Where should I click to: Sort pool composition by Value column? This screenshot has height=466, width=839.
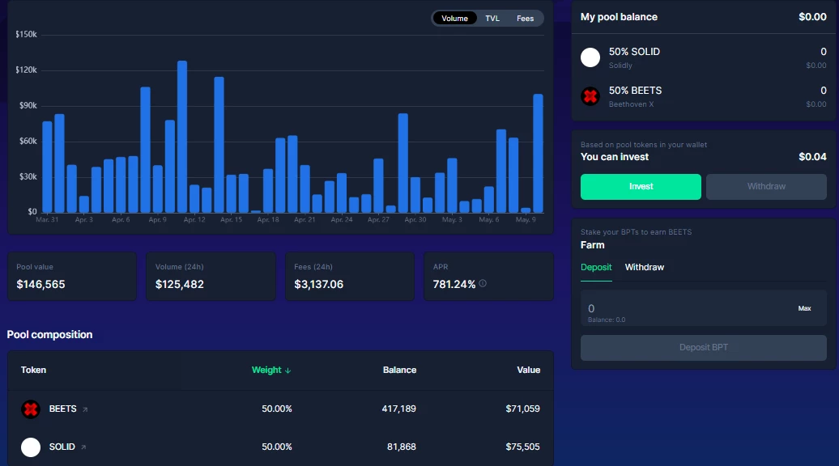[528, 370]
